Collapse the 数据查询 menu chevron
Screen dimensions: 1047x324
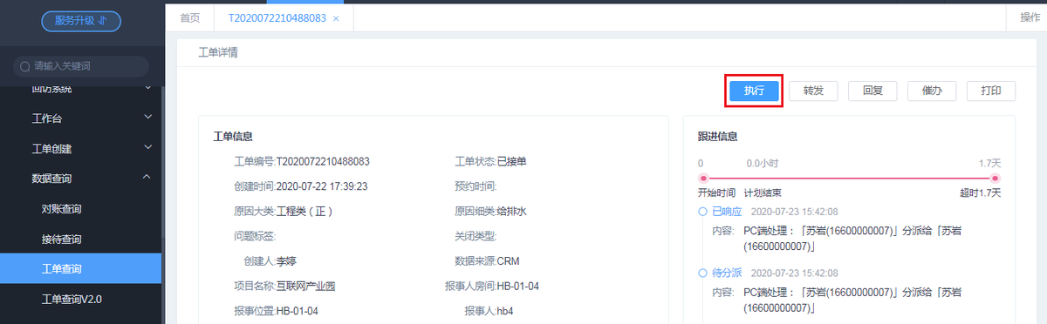(x=147, y=178)
